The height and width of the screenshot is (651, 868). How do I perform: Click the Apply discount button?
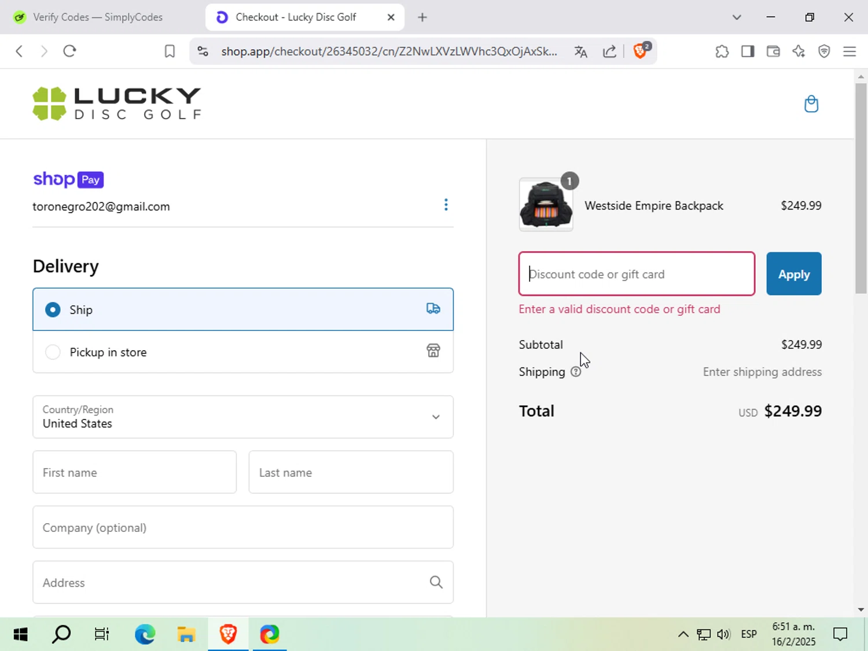[x=794, y=274]
